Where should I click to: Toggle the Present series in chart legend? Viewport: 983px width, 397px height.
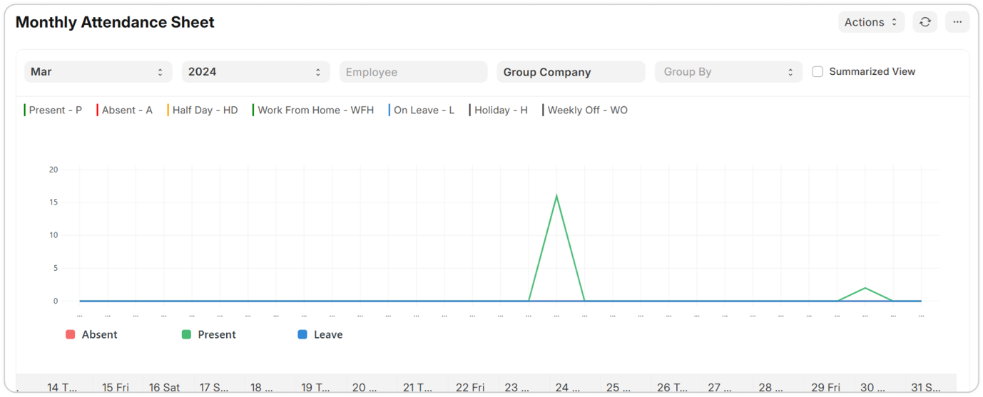tap(216, 334)
